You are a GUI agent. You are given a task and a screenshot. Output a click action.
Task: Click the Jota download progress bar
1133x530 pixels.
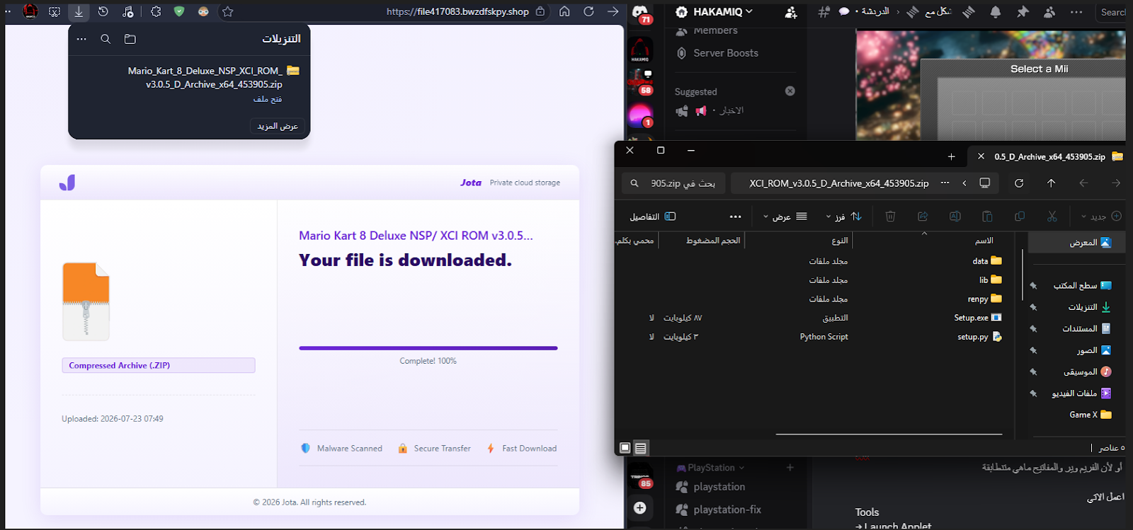click(x=428, y=348)
